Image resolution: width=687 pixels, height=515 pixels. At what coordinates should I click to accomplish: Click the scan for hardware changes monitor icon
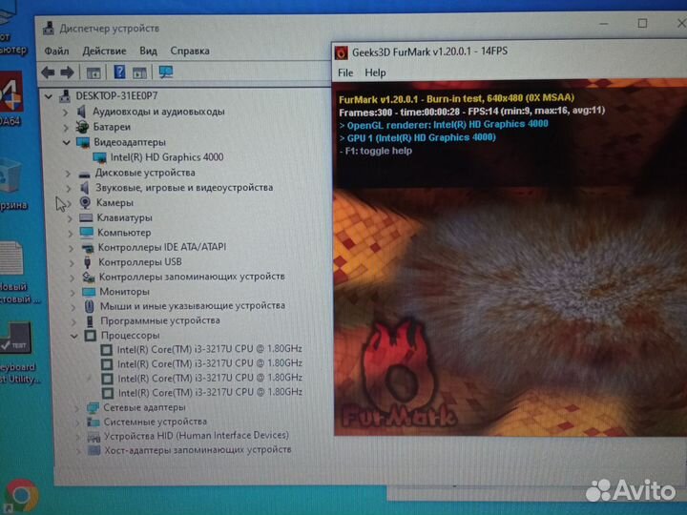[x=166, y=72]
